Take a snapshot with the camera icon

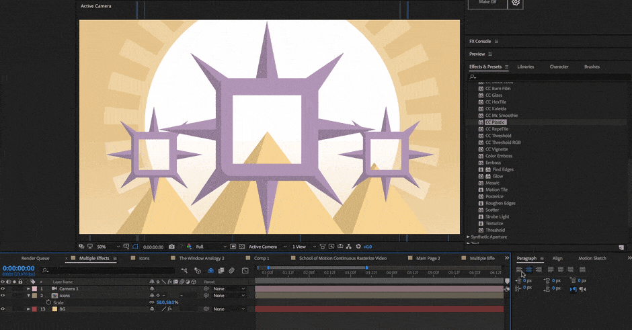[171, 247]
